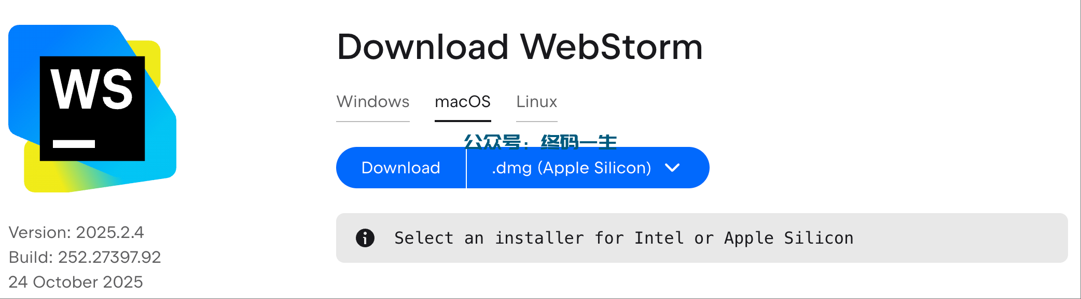
Task: Click the 24 October 2025 release date
Action: 76,282
